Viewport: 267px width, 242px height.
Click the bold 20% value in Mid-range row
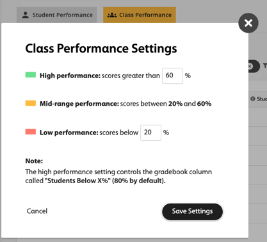(175, 104)
